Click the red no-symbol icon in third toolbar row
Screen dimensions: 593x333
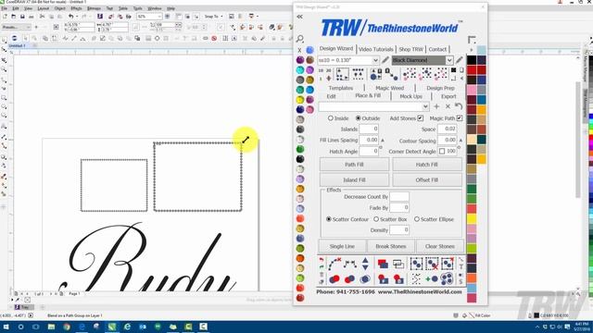[x=214, y=38]
